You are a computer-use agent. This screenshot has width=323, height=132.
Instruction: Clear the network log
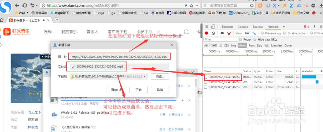[x=213, y=33]
